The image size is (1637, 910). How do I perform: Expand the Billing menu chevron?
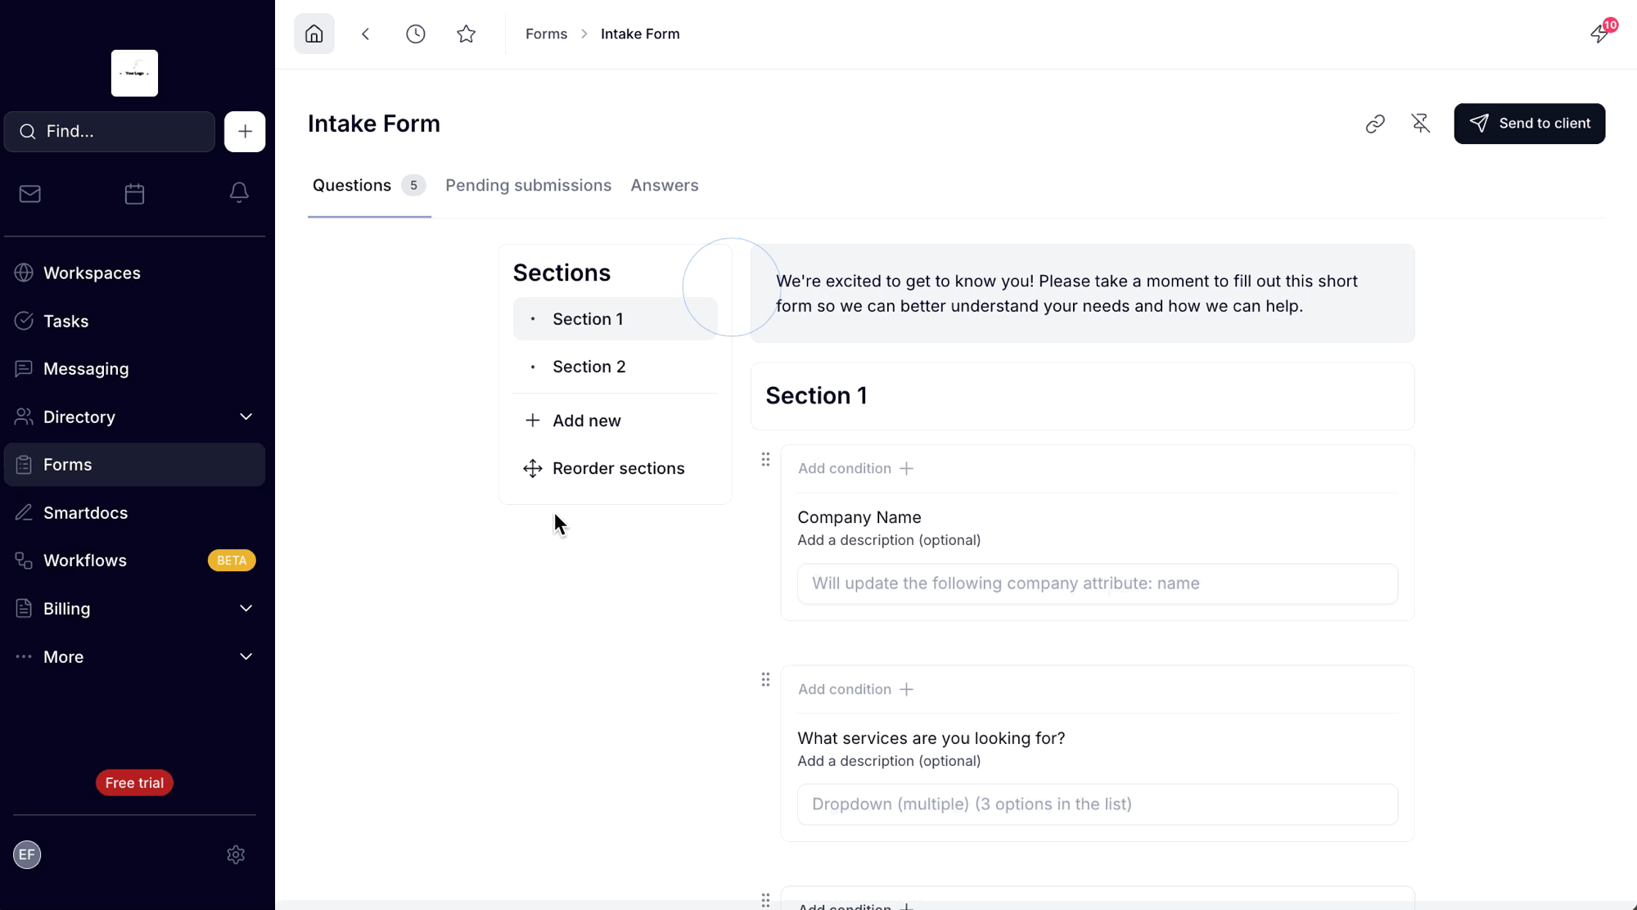(x=246, y=608)
